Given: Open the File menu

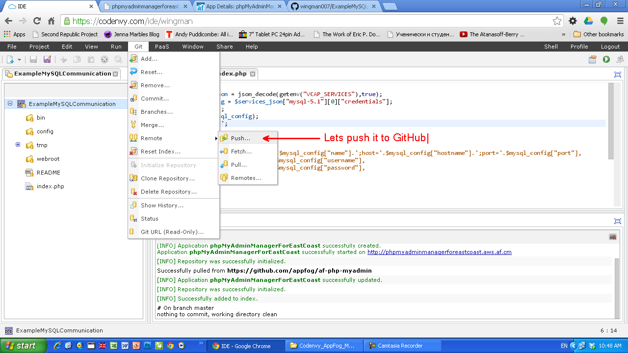Looking at the screenshot, I should click(x=12, y=47).
